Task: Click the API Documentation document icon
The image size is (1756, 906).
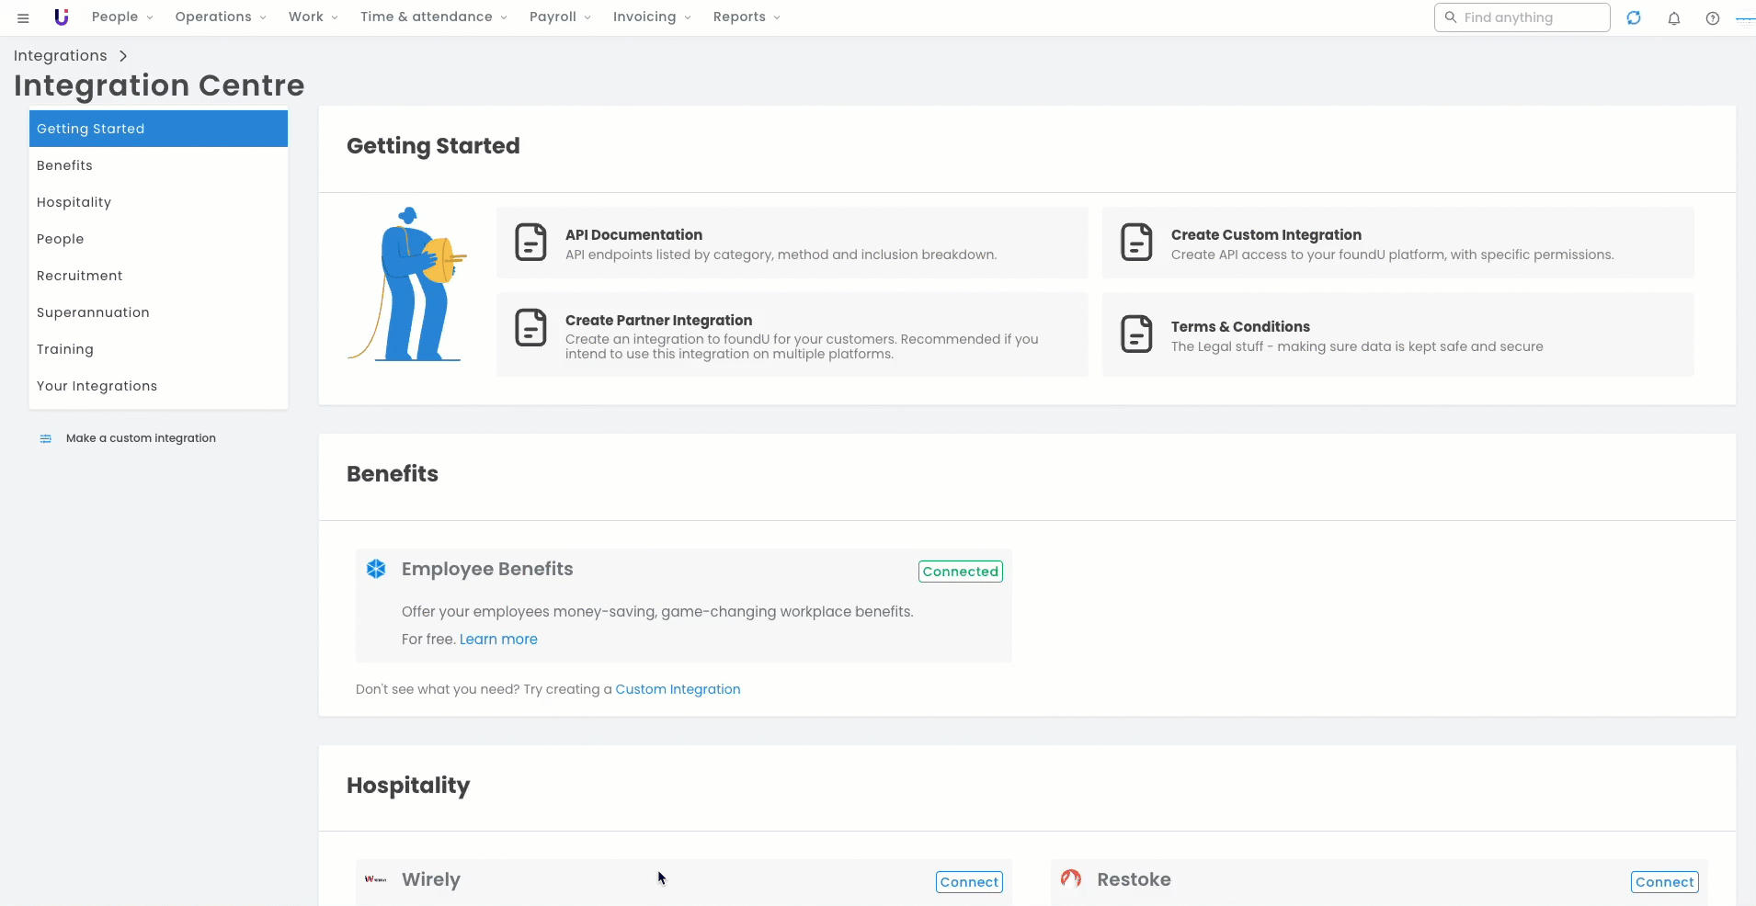Action: 530,243
